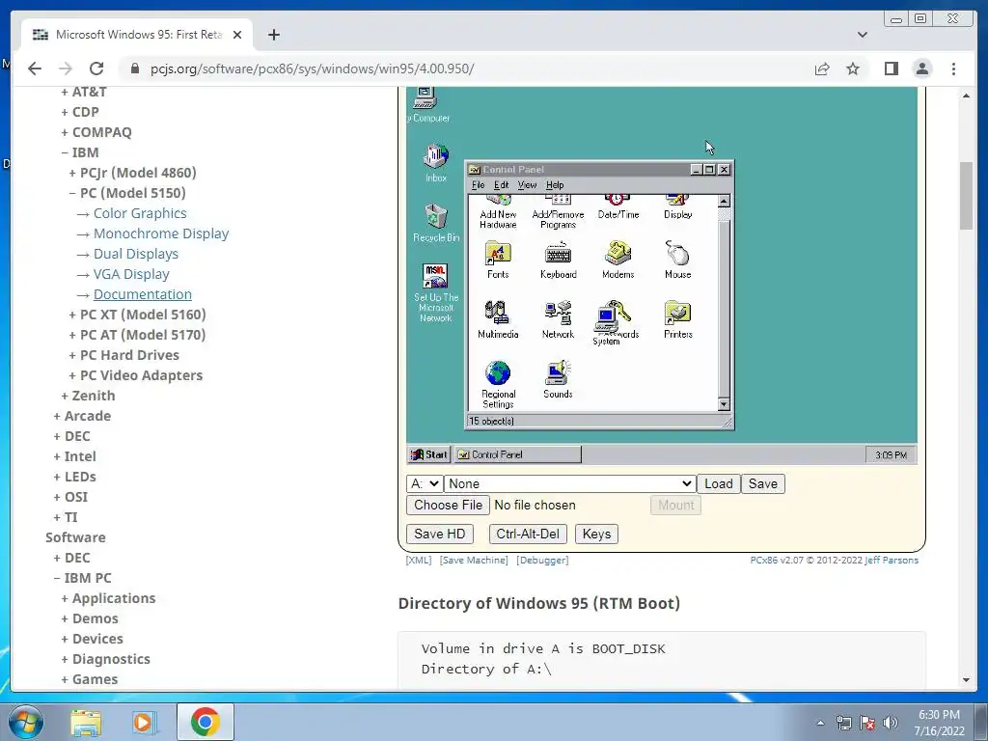Open the Network icon in Control Panel
This screenshot has width=988, height=741.
558,319
